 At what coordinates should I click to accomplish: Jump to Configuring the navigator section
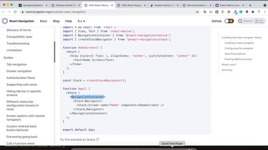pyautogui.click(x=239, y=48)
